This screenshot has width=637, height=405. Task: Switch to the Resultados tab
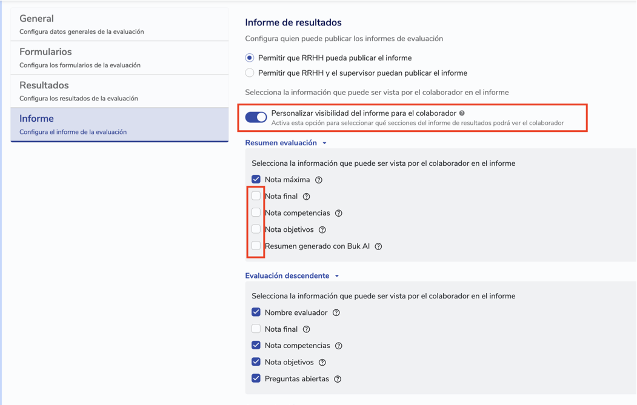click(119, 91)
